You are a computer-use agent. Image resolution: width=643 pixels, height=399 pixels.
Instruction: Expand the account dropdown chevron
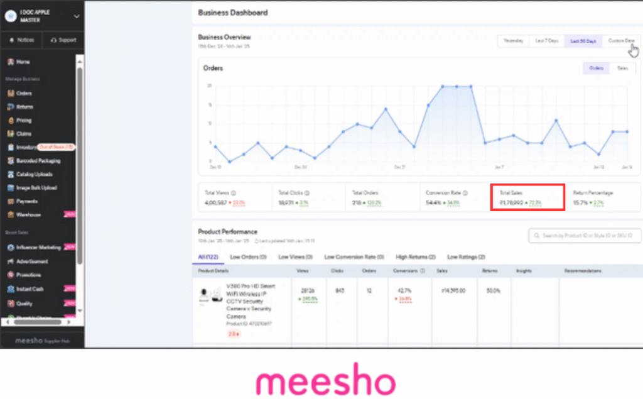pos(77,16)
